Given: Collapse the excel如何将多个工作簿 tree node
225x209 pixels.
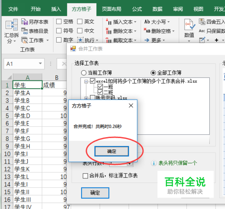Looking at the screenshot, I should click(86, 82).
